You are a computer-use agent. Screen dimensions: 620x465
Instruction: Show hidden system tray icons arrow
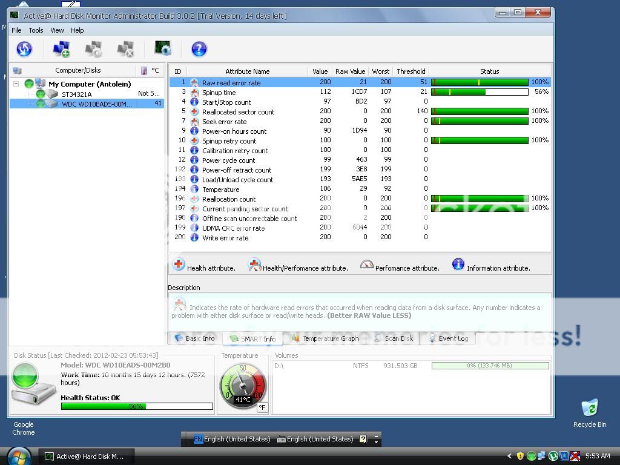509,456
